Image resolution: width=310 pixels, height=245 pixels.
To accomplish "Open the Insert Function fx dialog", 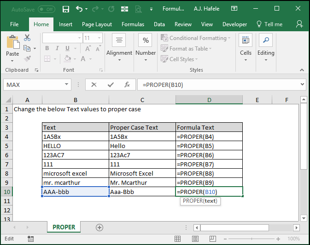I will click(127, 85).
